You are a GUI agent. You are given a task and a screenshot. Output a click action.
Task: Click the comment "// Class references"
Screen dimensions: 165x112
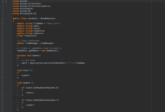point(28,41)
